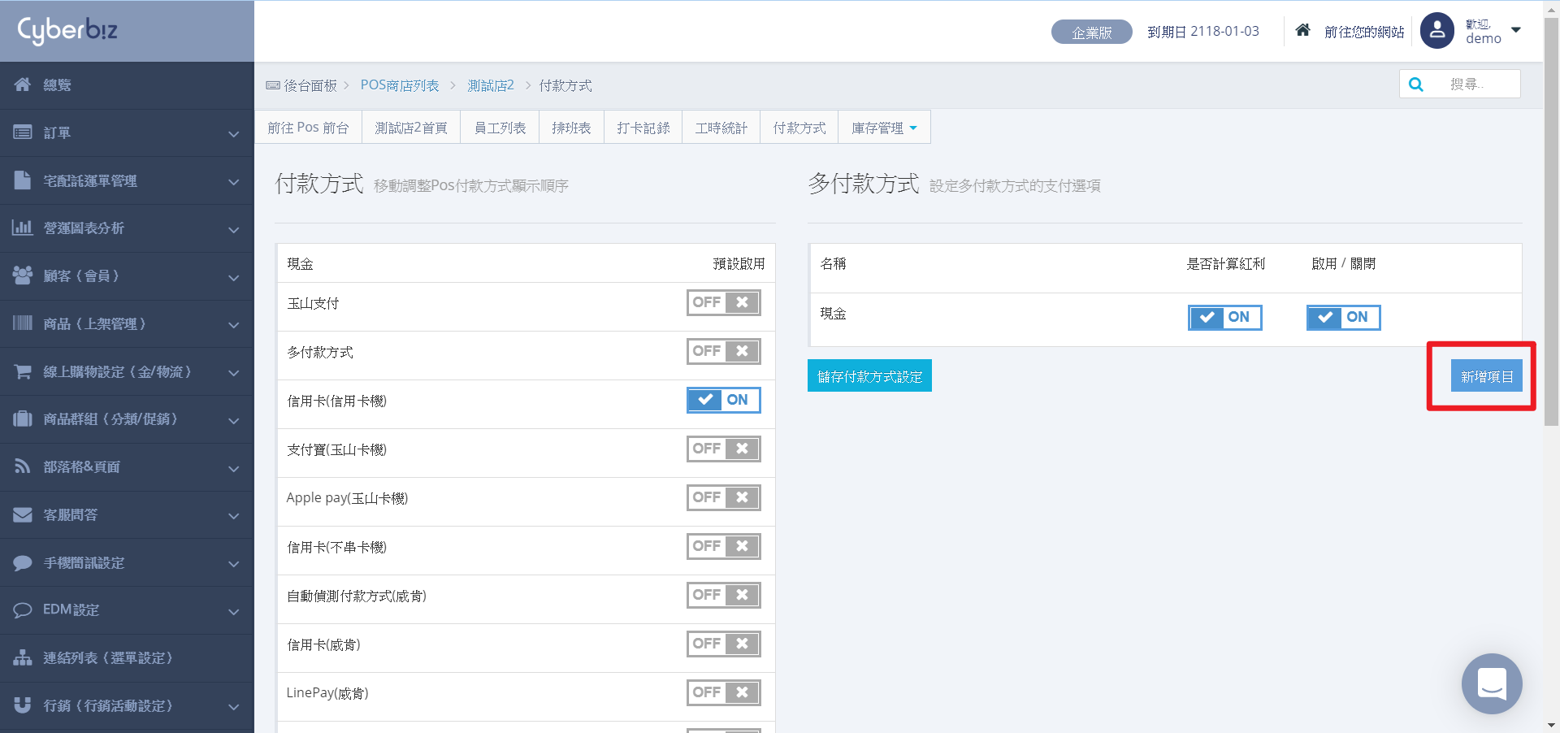Expand 訂單 sidebar chevron
This screenshot has height=733, width=1560.
pos(234,133)
